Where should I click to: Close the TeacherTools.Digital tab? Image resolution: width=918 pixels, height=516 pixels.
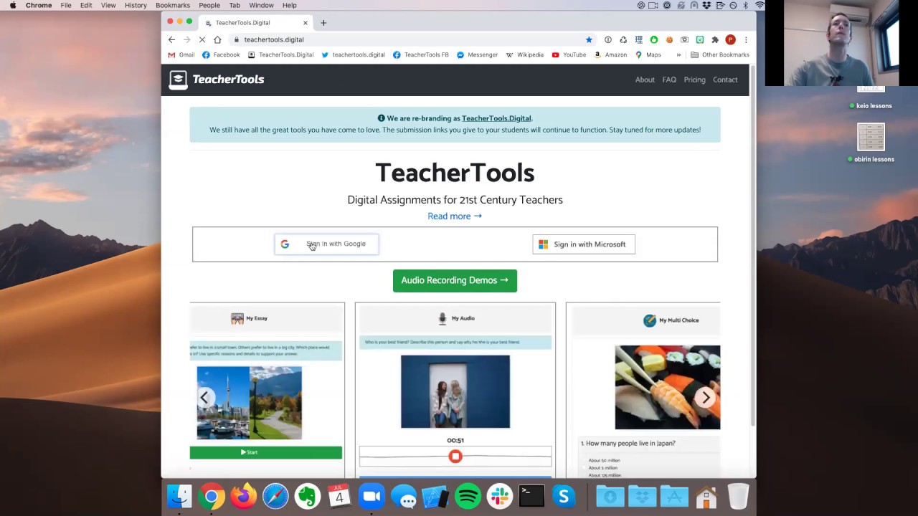(x=305, y=22)
